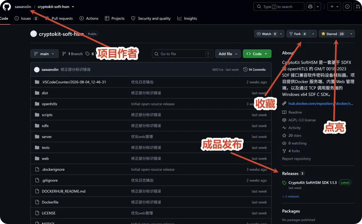
Task: Open the Copilot icon in header
Action: click(x=310, y=7)
